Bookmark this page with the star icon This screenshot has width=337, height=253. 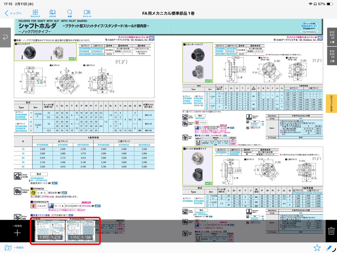[317, 248]
